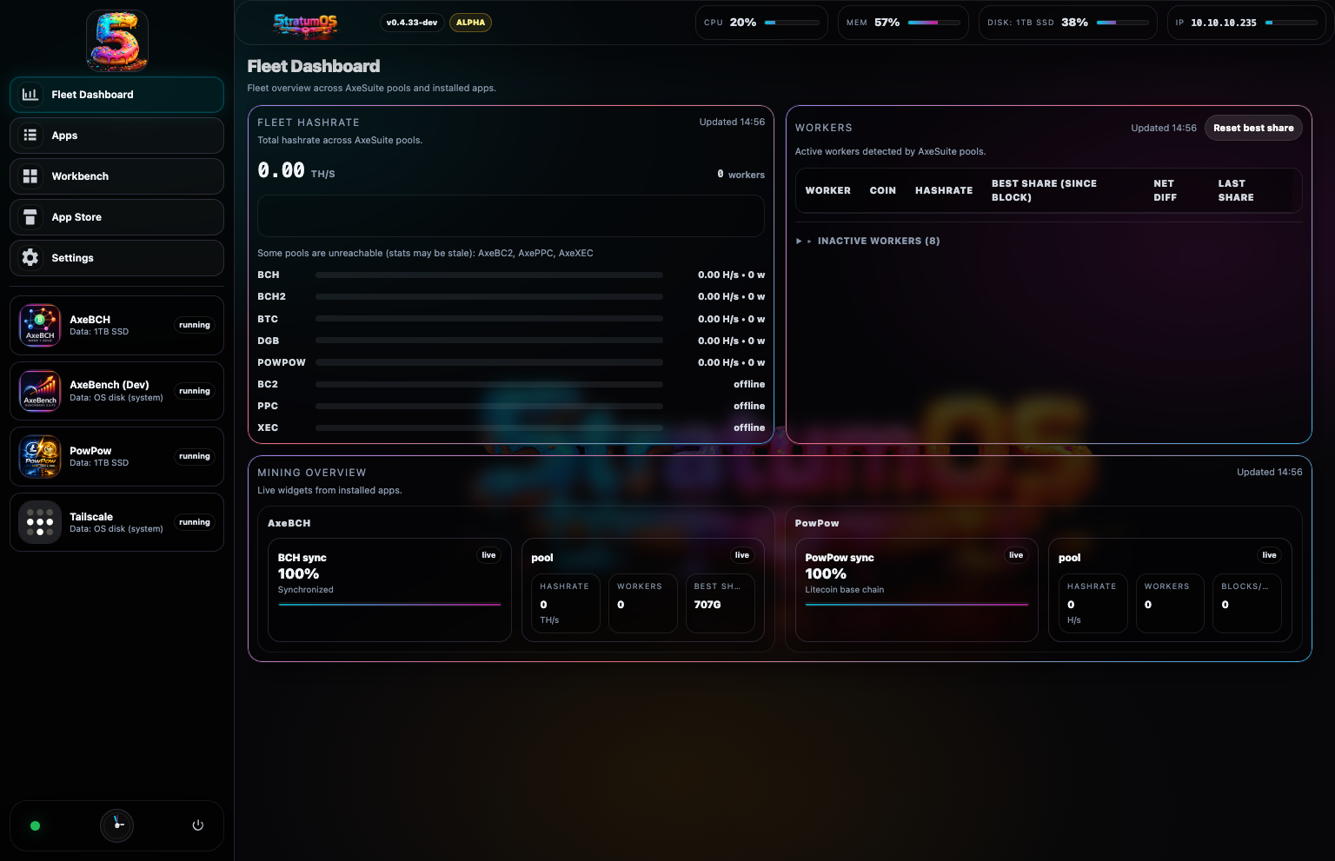Click the clock dial icon in footer
1335x861 pixels.
click(117, 825)
